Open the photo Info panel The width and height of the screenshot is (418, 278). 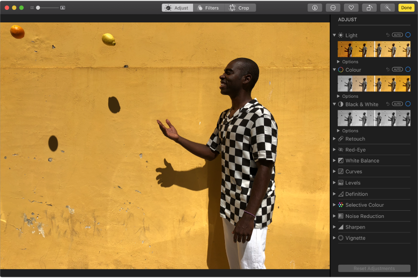[x=314, y=7]
